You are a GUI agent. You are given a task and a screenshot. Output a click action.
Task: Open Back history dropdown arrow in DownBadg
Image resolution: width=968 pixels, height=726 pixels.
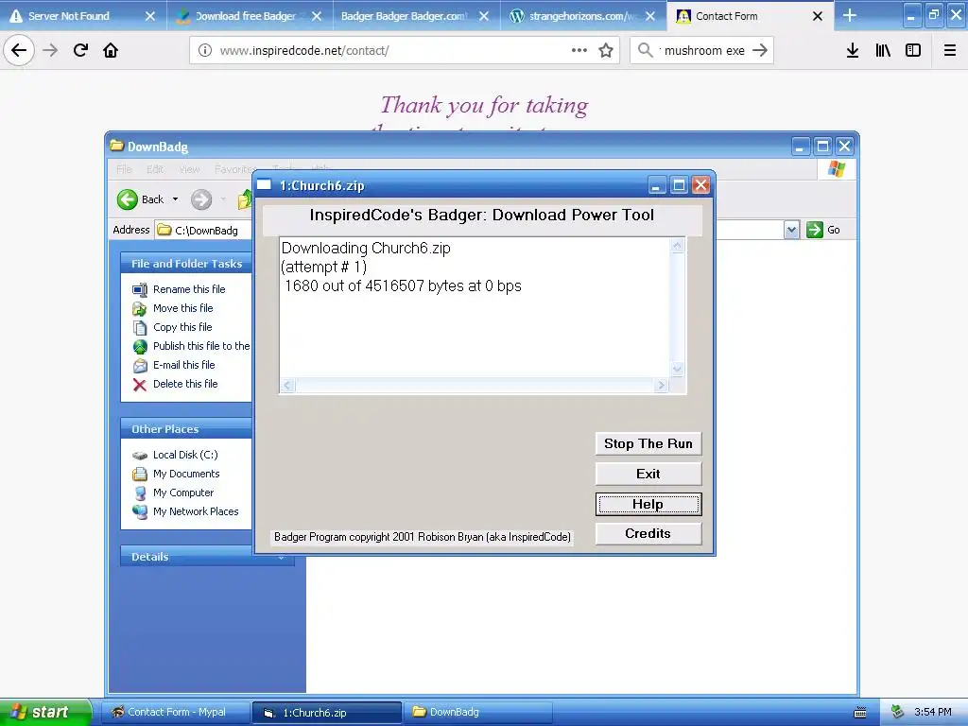click(175, 199)
